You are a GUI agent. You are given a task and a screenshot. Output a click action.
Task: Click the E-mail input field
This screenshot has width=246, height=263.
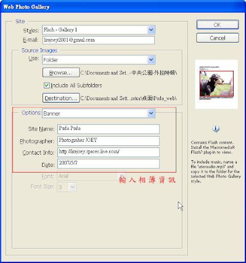coord(98,40)
